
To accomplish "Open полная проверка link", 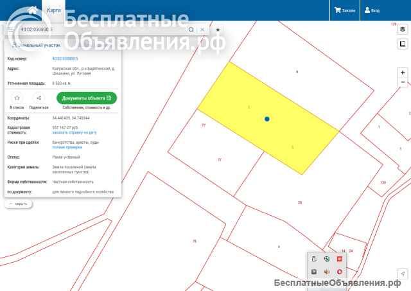I will pyautogui.click(x=67, y=147).
